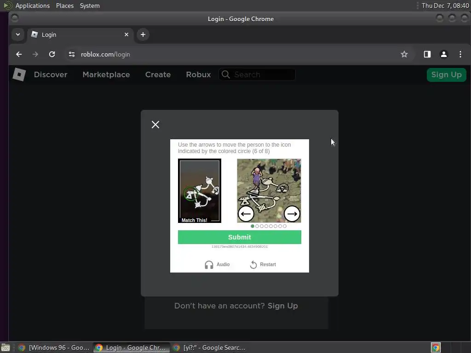Click the left arrow in the captcha image
Image resolution: width=471 pixels, height=353 pixels.
(x=246, y=214)
